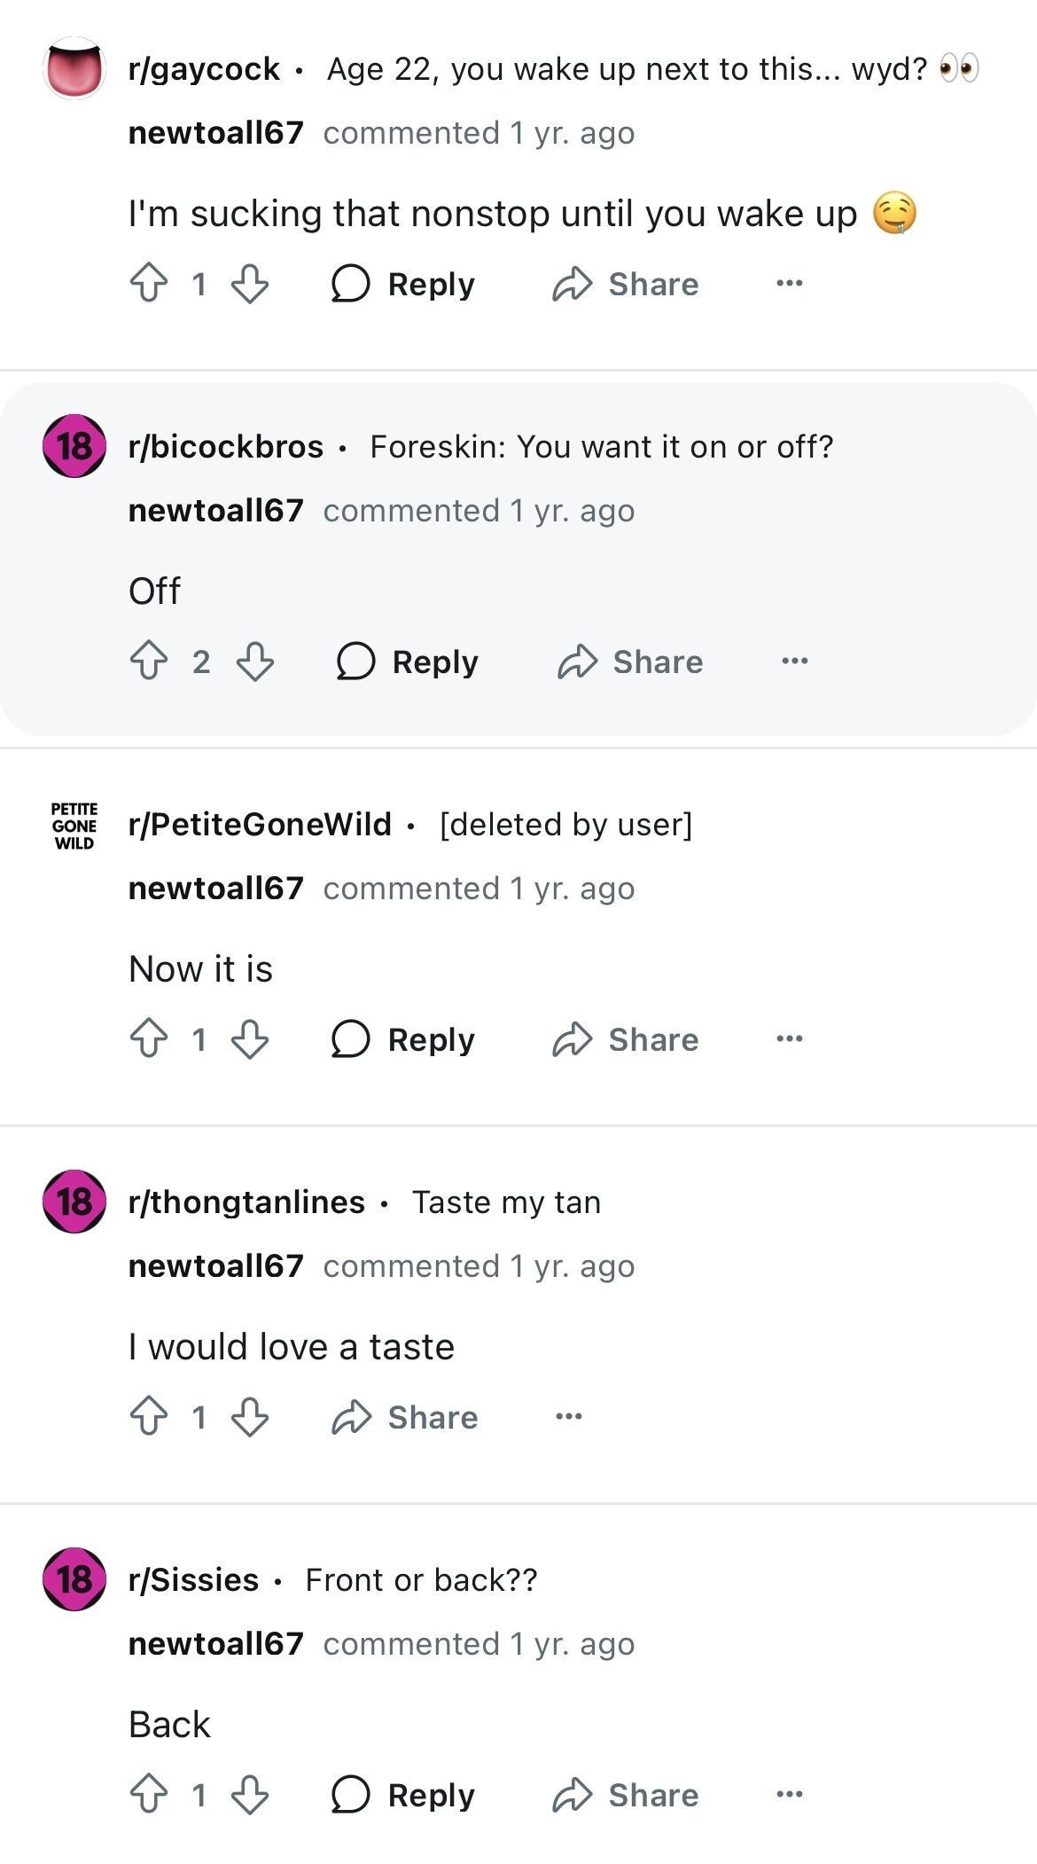Expand three-dot menu on the "Back" comment
1037x1864 pixels.
pyautogui.click(x=789, y=1795)
